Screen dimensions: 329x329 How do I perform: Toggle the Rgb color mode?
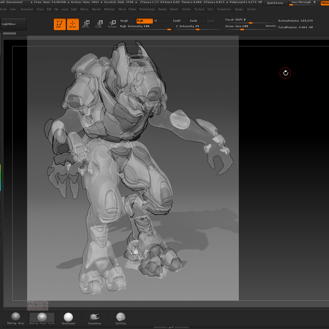click(144, 21)
